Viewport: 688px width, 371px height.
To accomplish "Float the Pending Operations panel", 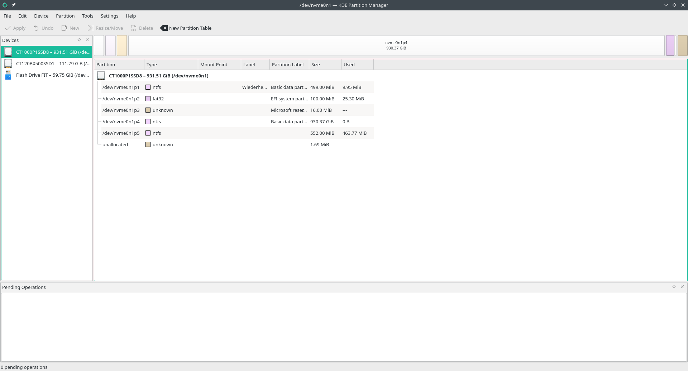I will pyautogui.click(x=674, y=287).
